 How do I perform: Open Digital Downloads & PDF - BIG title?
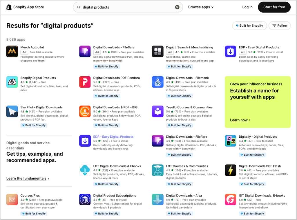(x=115, y=107)
